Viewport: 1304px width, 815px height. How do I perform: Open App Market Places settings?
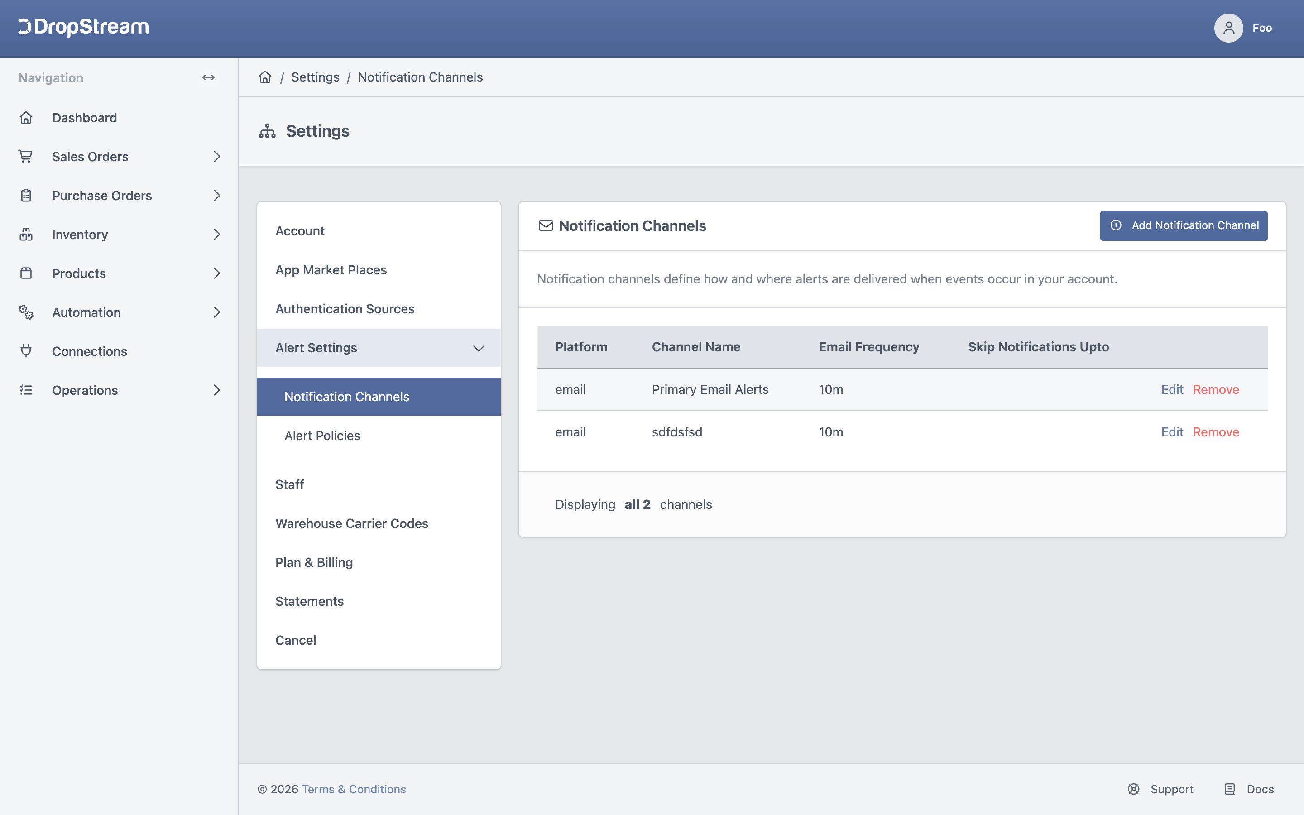[331, 270]
